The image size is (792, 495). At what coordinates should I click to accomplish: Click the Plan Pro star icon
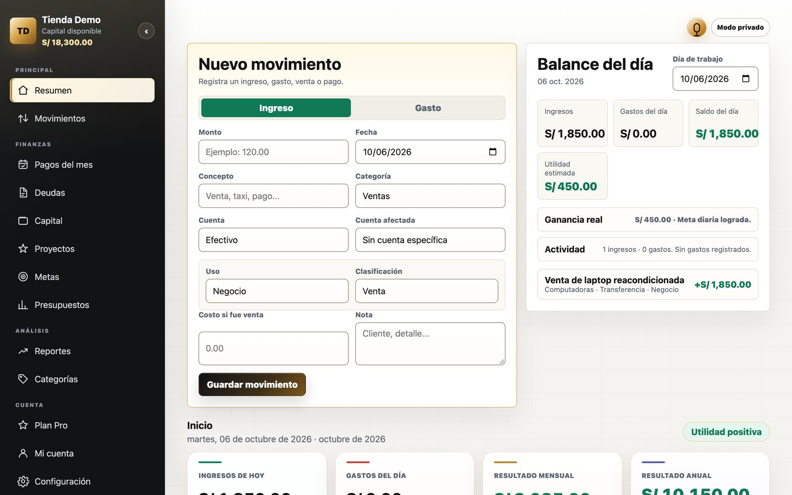23,425
